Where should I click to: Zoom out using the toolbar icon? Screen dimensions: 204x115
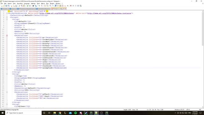coord(42,6)
